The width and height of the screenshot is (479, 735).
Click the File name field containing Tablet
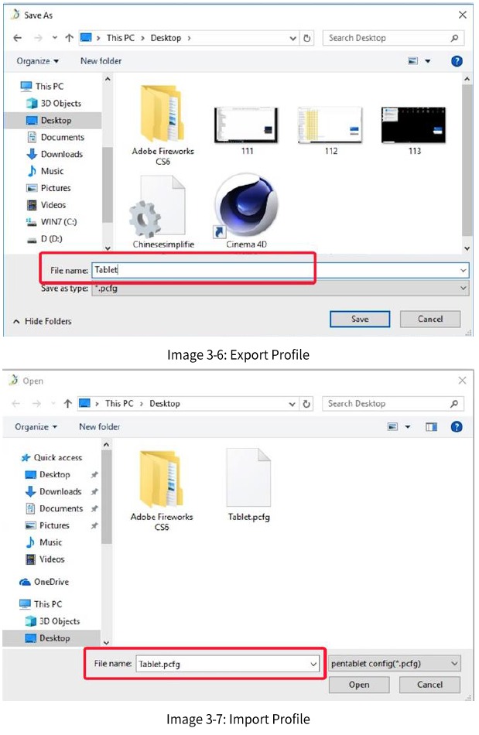tap(279, 270)
